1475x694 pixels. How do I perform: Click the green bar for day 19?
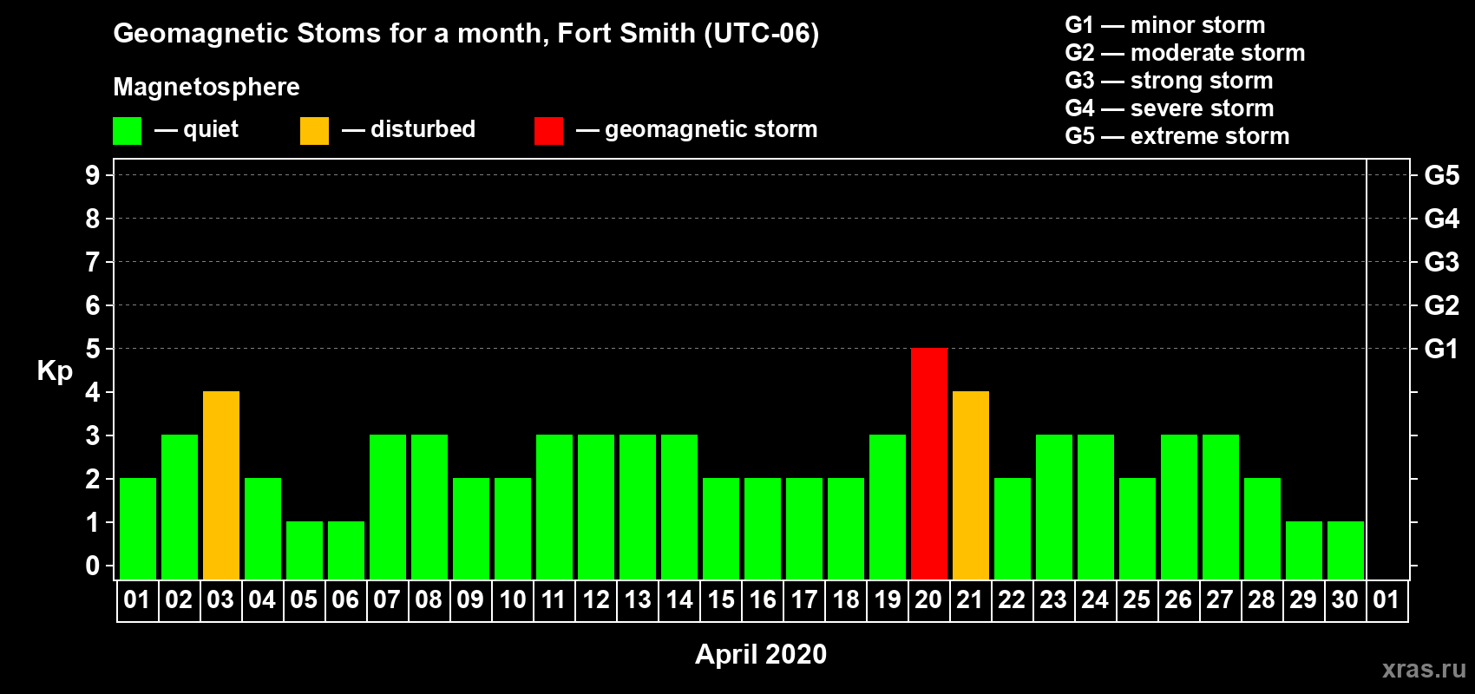coord(888,507)
